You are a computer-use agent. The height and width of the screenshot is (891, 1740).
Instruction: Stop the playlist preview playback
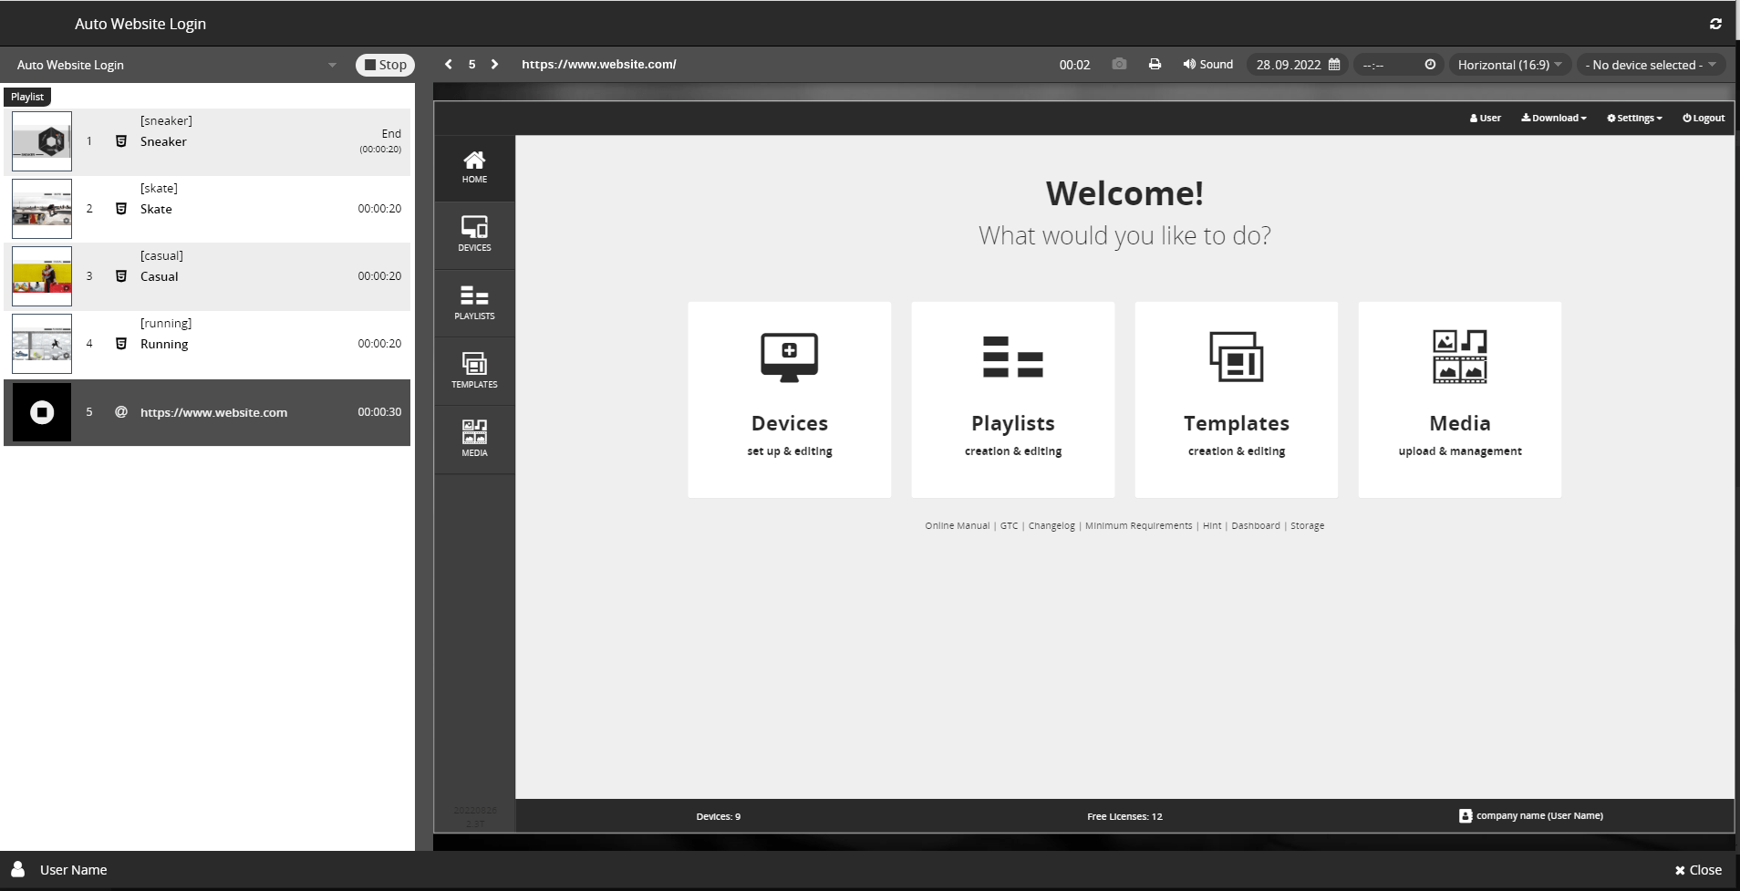pos(385,65)
